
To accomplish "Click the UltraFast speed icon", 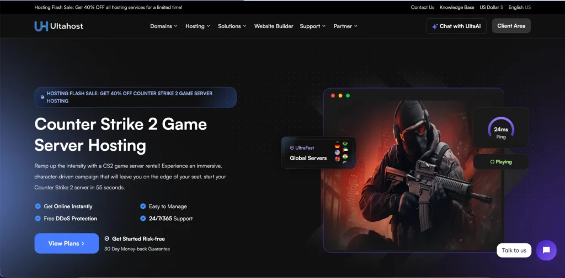I will tap(292, 148).
